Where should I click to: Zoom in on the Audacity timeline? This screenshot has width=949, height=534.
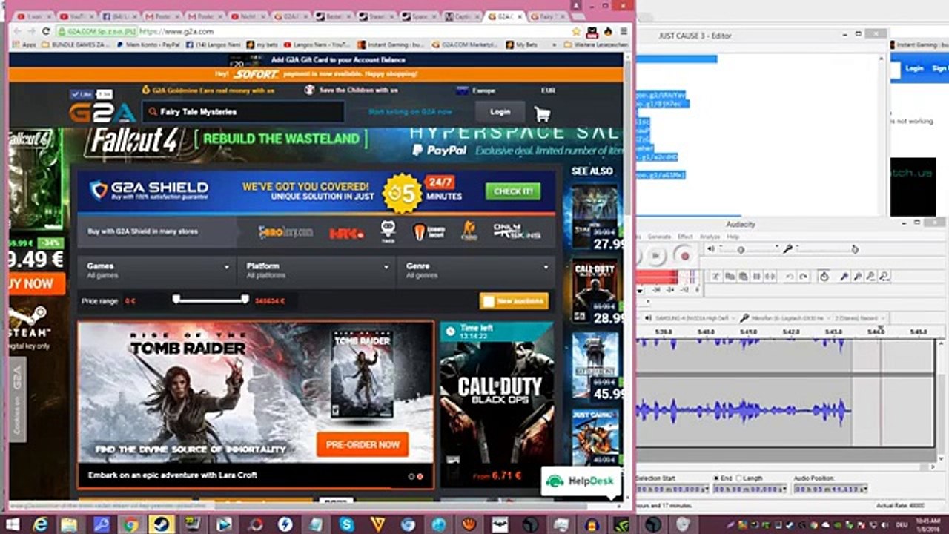point(844,277)
